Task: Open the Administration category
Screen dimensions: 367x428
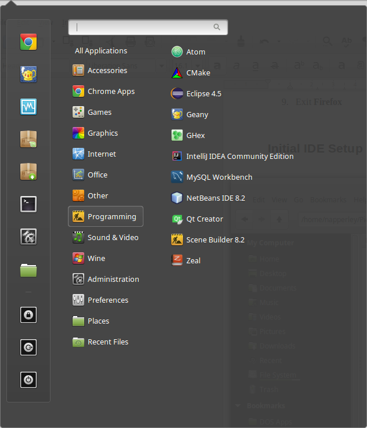Action: point(106,279)
